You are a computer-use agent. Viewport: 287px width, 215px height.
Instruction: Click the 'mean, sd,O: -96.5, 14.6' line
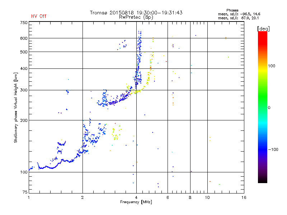click(239, 14)
